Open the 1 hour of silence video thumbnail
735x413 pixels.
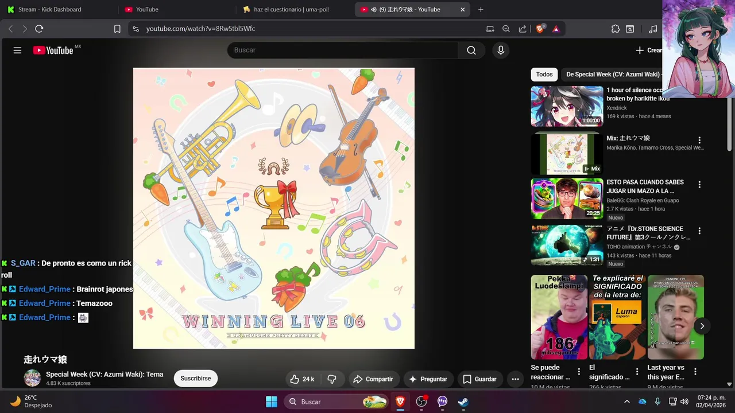[x=567, y=106]
